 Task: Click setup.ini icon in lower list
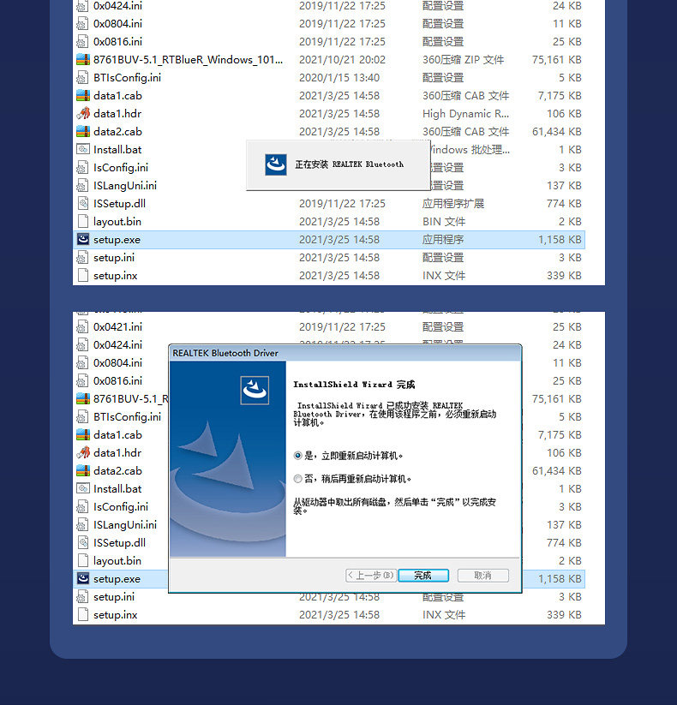[x=82, y=597]
